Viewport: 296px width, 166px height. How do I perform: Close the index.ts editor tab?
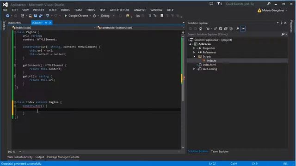pos(50,23)
